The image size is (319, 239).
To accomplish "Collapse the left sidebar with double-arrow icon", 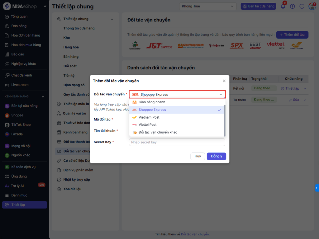I will (45, 6).
